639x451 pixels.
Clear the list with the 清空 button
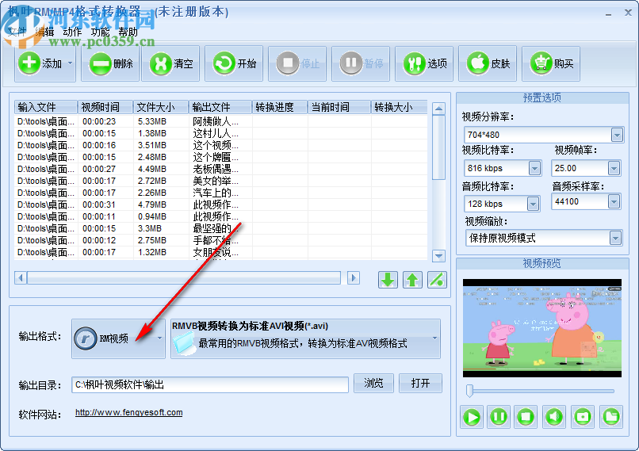click(x=170, y=63)
